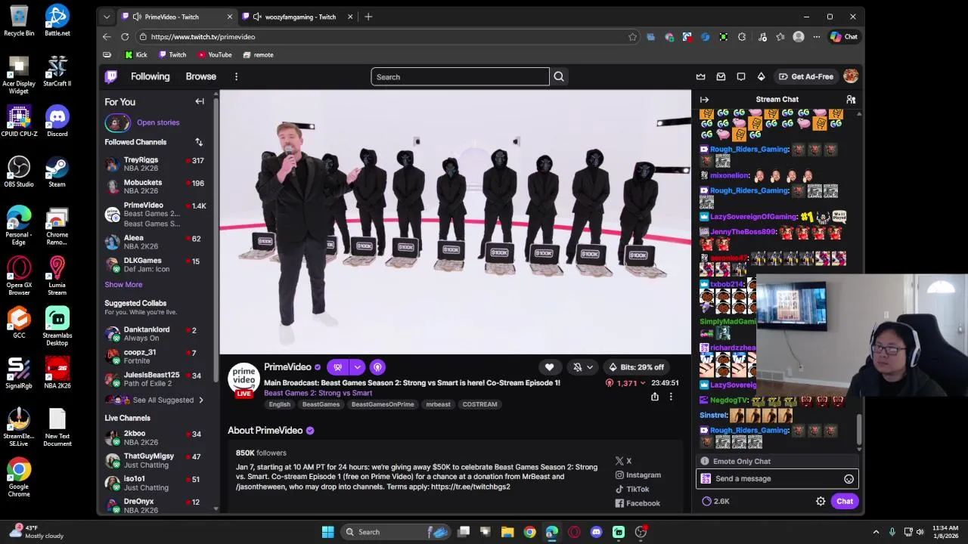This screenshot has height=544, width=968.
Task: Open the three-dot more menu next to Browse
Action: coord(236,76)
